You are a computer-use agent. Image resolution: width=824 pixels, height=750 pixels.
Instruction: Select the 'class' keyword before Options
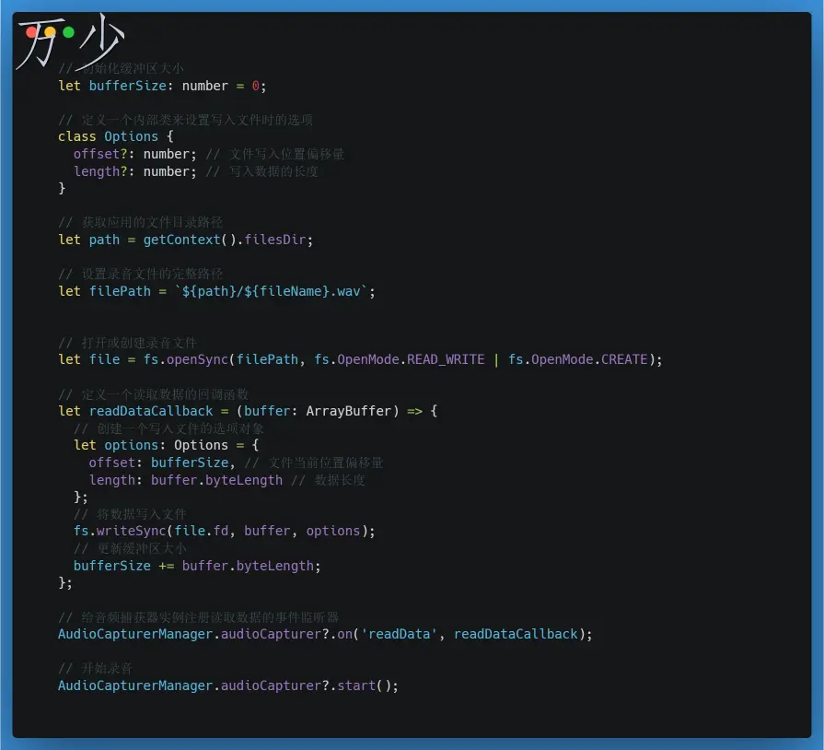tap(76, 136)
